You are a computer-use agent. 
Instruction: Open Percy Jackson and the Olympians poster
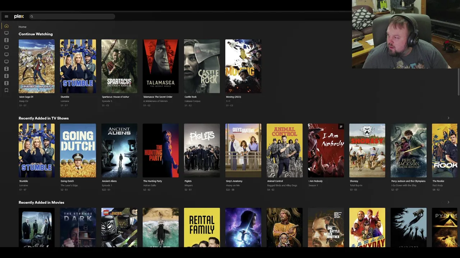coord(409,150)
